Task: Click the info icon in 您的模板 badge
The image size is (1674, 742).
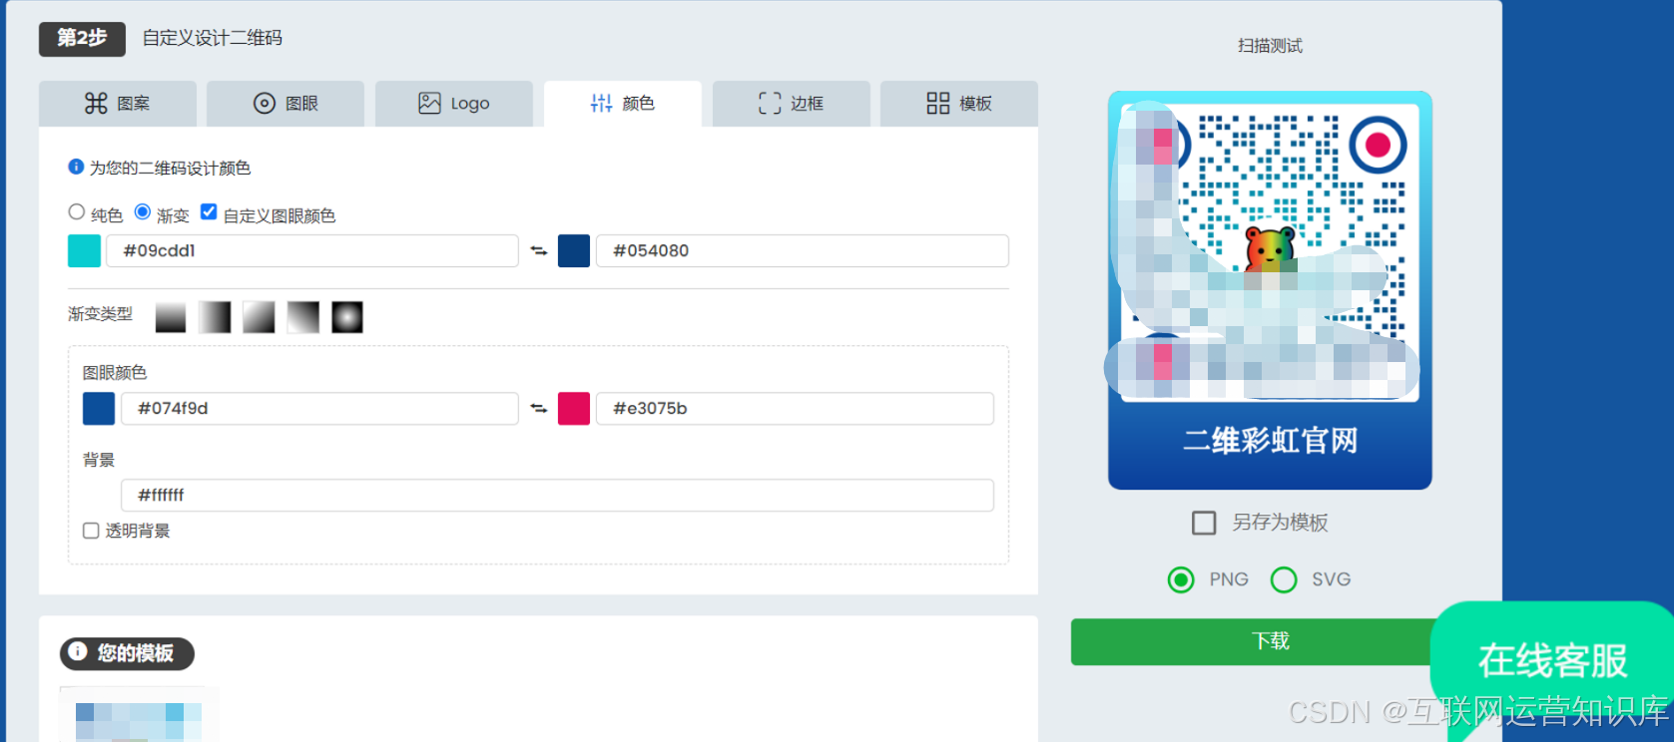Action: [x=78, y=651]
